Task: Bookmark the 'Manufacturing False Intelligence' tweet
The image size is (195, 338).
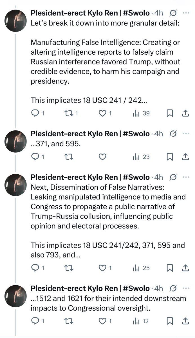Action: (170, 113)
